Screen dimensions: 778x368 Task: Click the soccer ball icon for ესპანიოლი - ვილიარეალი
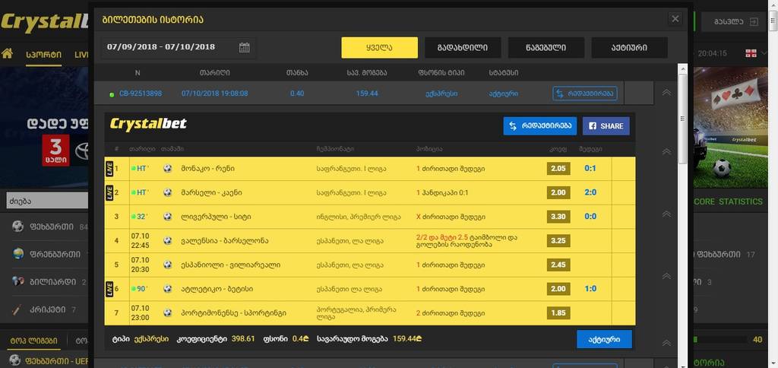click(168, 265)
